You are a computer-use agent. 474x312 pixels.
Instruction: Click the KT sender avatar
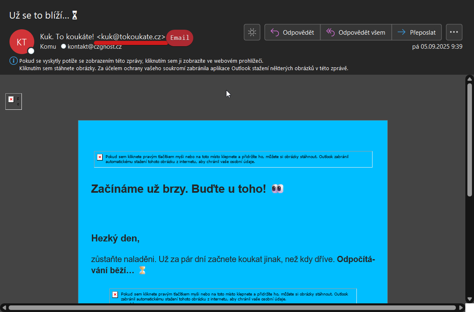21,41
